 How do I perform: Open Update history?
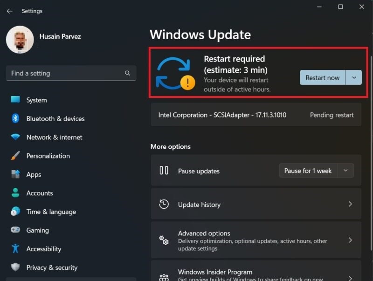coord(256,204)
